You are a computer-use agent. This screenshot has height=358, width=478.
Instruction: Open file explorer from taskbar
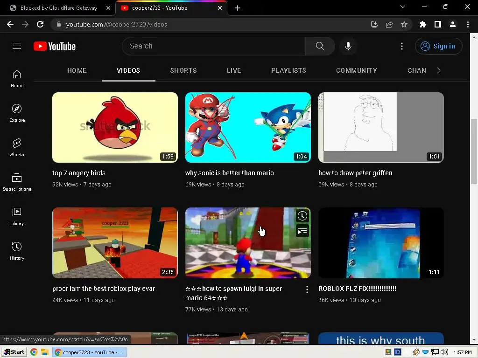point(45,352)
